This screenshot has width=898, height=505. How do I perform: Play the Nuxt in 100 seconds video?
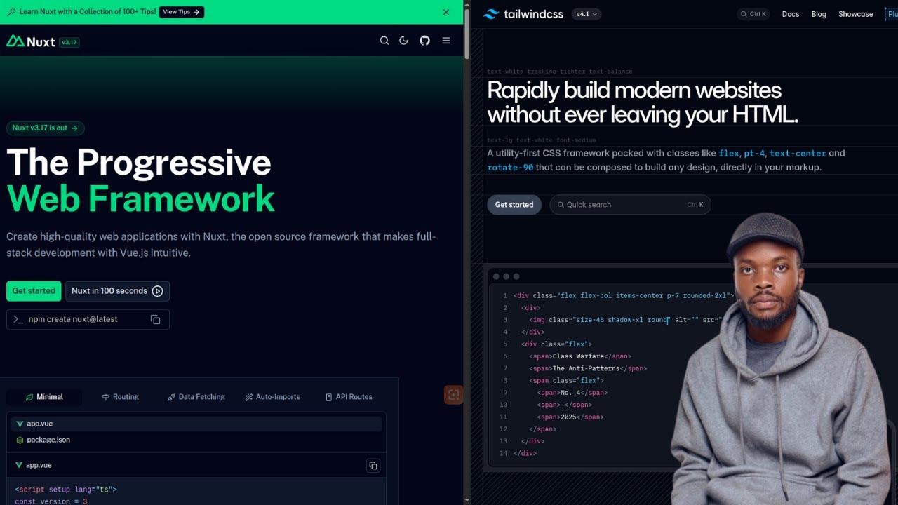tap(117, 291)
